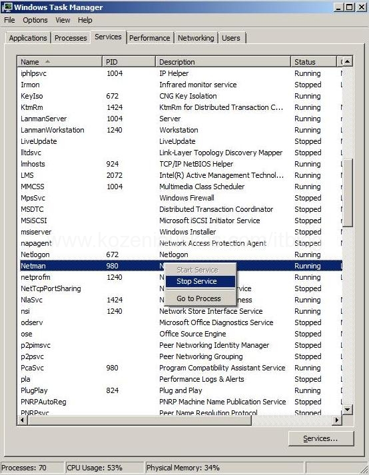Image resolution: width=369 pixels, height=475 pixels.
Task: Select the Services tab
Action: (108, 37)
